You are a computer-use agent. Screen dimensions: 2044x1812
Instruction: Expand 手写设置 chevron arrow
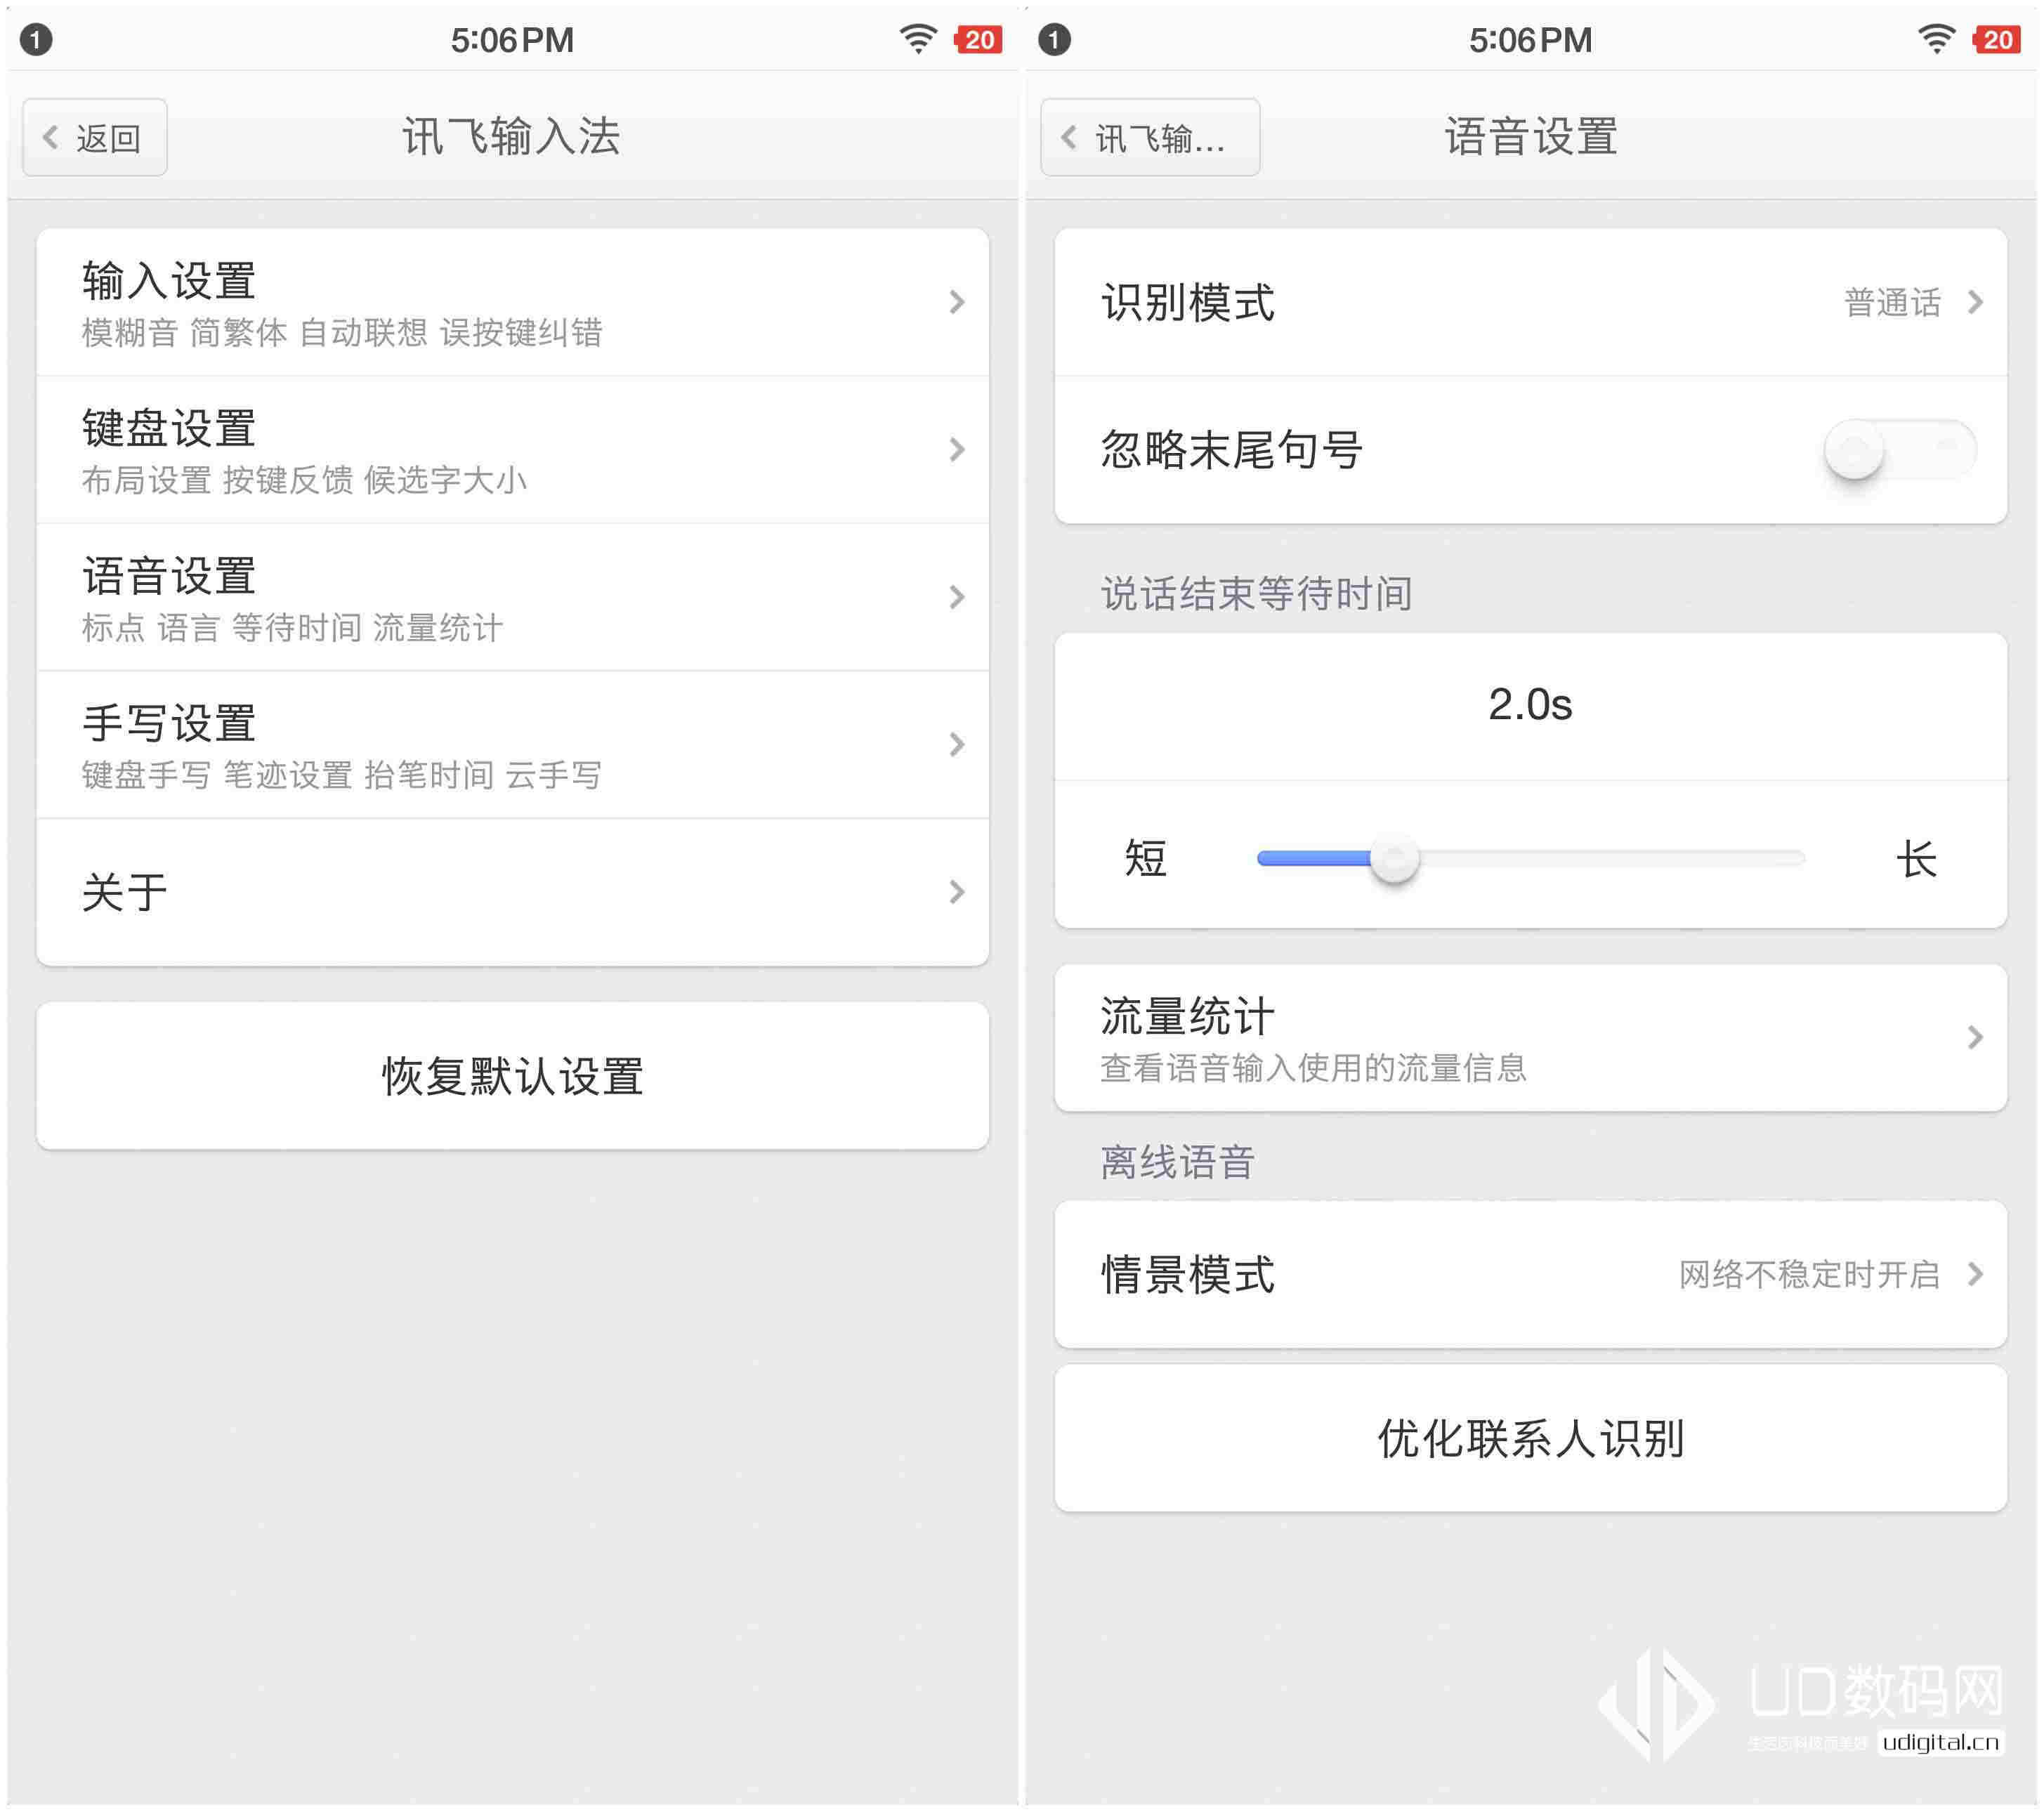pyautogui.click(x=957, y=745)
